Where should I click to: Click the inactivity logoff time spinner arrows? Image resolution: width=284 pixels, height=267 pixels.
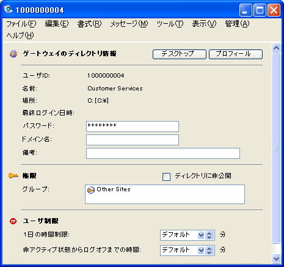209,251
